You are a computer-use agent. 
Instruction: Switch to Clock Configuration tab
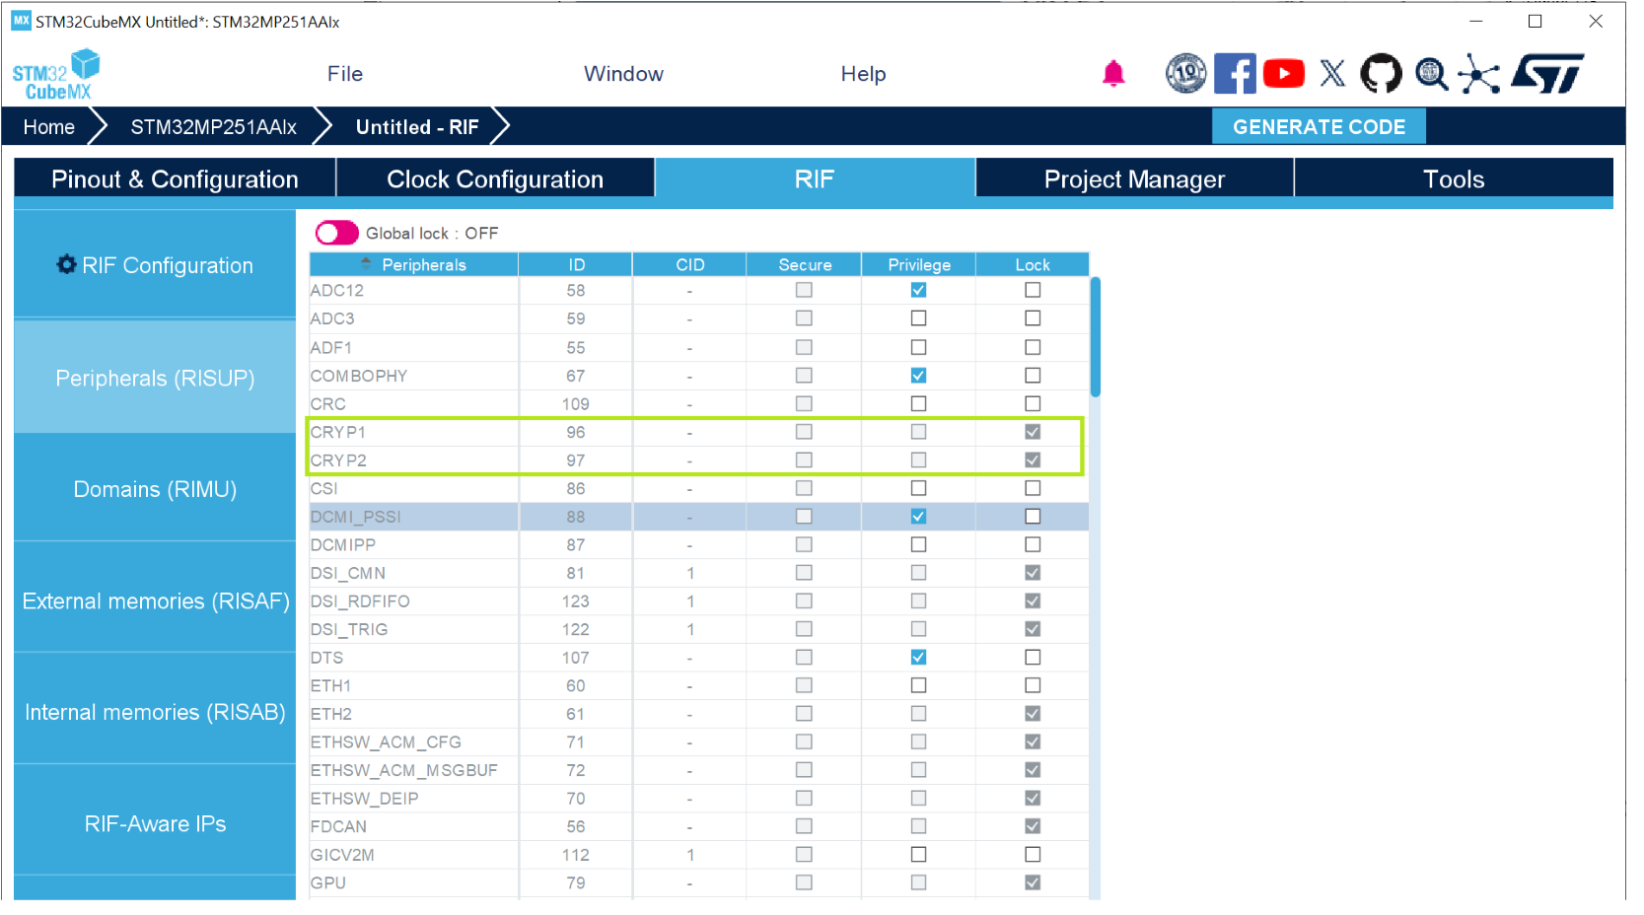495,178
